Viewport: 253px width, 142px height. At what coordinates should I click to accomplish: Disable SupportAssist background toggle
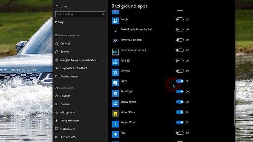180,123
